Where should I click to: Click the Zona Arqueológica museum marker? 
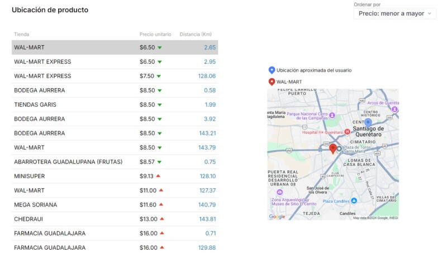pos(280,192)
